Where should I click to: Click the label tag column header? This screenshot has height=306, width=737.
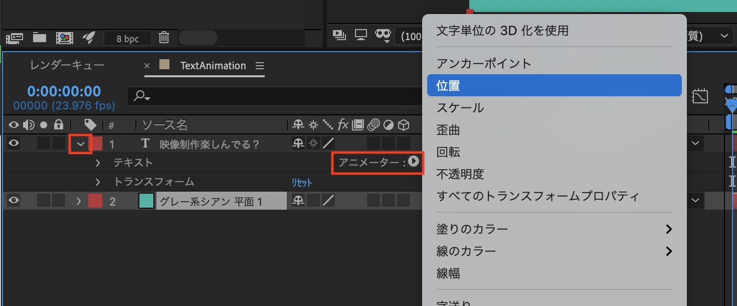tap(90, 124)
